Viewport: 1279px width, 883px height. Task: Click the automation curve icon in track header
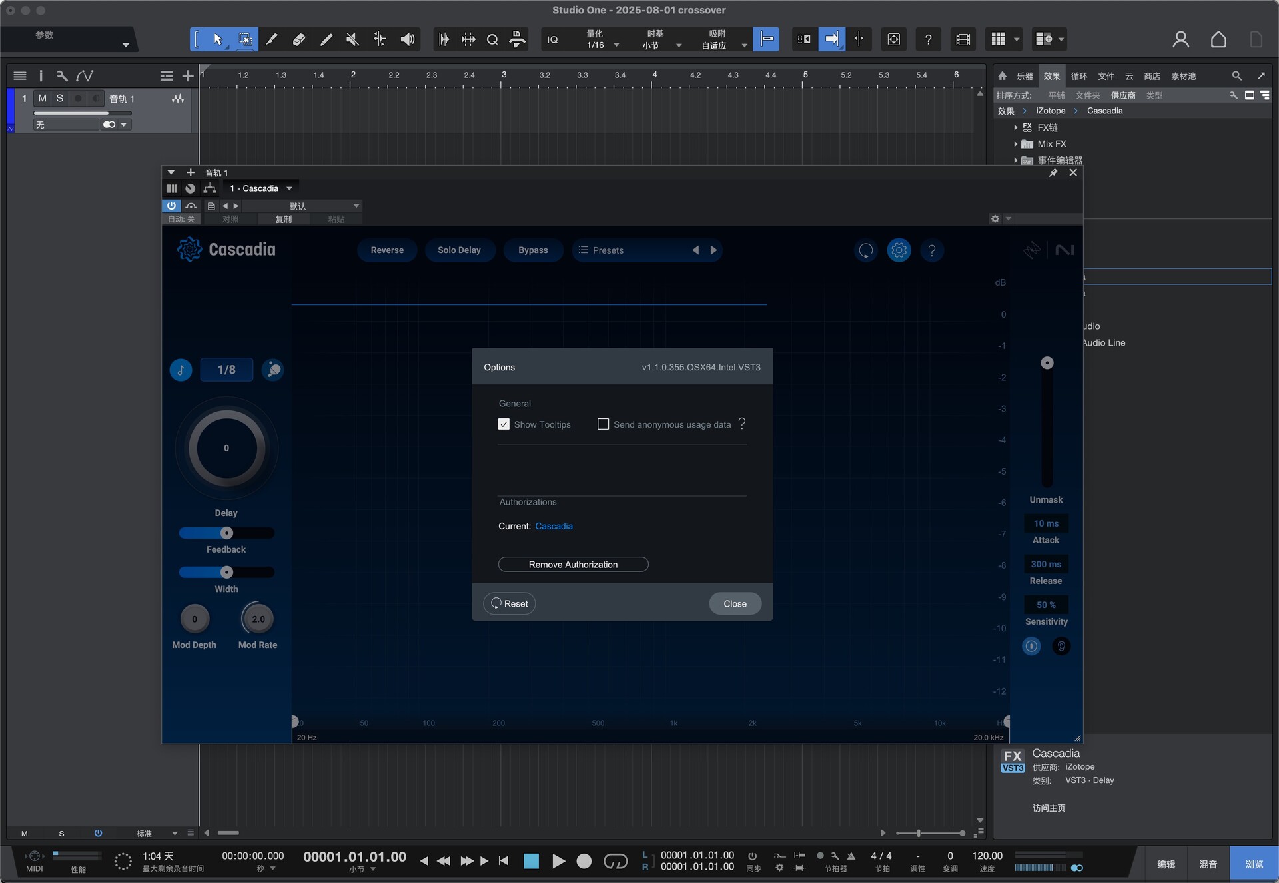pos(85,75)
